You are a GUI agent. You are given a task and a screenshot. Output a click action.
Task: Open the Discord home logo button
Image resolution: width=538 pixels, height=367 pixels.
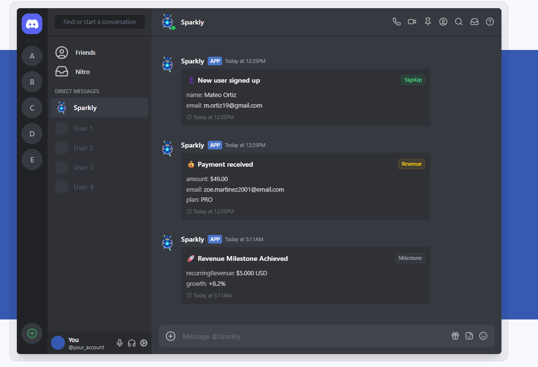click(x=32, y=24)
